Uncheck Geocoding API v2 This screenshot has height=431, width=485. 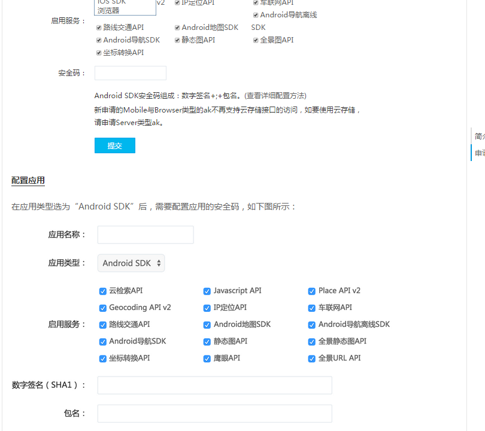tap(103, 308)
